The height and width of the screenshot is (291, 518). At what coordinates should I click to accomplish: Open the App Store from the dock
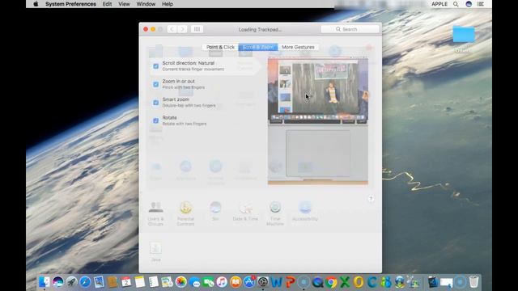pos(249,282)
